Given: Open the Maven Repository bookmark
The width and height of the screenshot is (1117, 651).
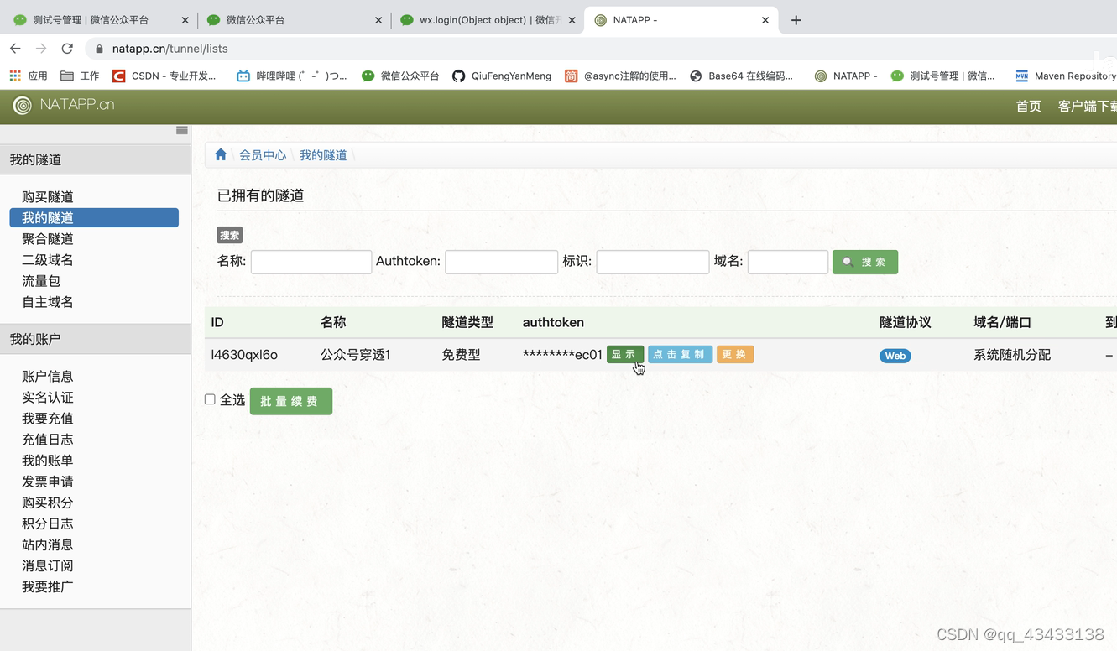Looking at the screenshot, I should [x=1065, y=76].
